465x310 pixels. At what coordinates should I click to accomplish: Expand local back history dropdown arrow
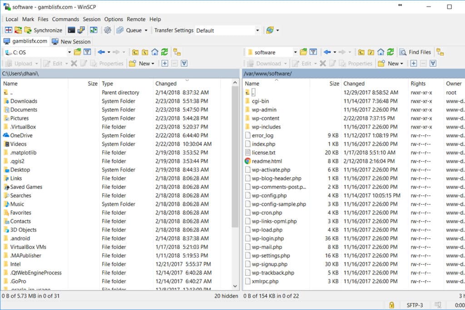pos(109,52)
